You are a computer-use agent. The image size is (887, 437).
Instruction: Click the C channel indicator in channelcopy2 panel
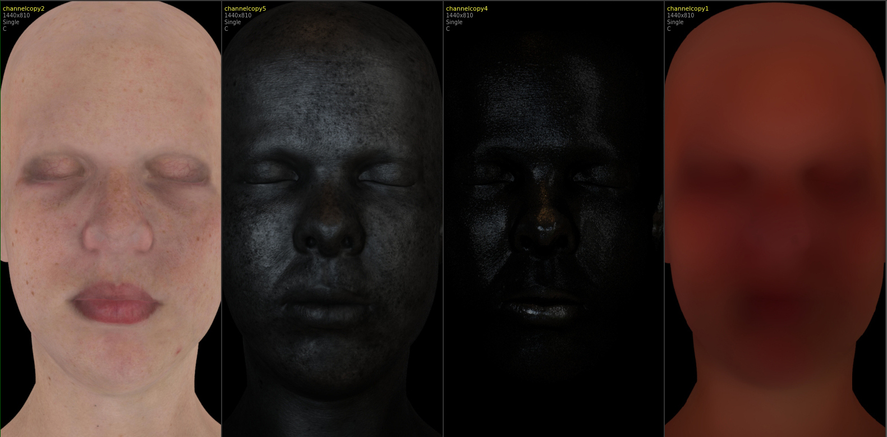[5, 29]
